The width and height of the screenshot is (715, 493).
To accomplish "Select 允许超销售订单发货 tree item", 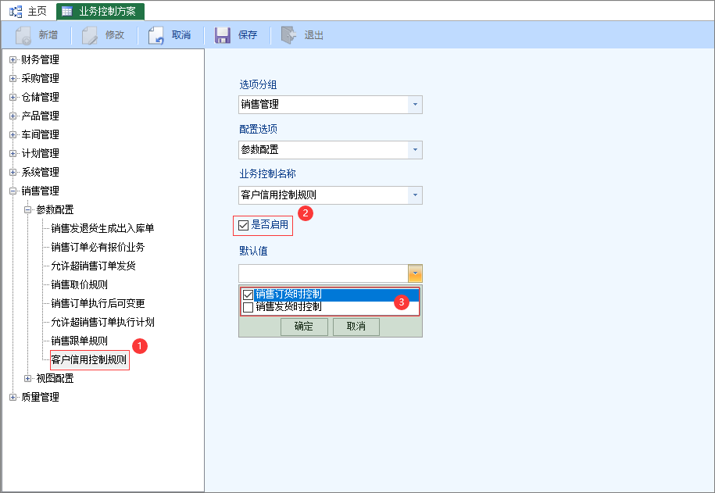I will tap(93, 266).
